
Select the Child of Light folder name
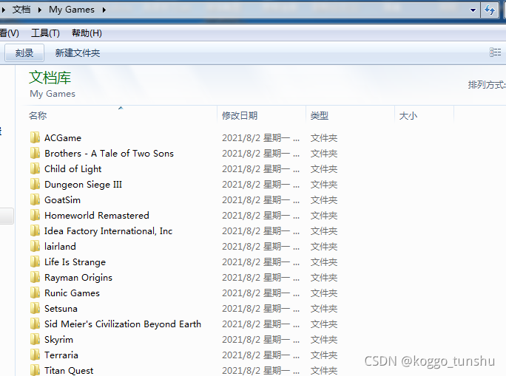pos(73,169)
